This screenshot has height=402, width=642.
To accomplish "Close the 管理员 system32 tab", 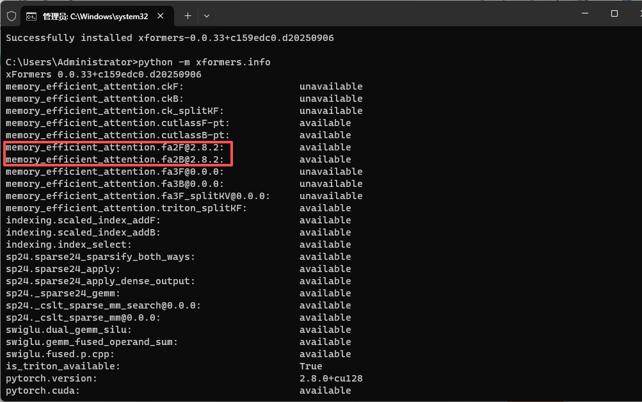I will pos(161,15).
